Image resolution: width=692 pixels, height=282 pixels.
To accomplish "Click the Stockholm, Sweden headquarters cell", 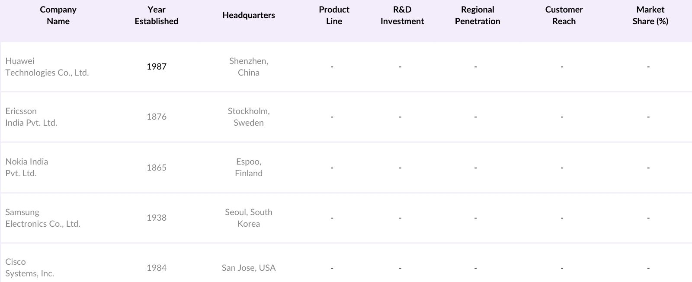I will (x=248, y=117).
